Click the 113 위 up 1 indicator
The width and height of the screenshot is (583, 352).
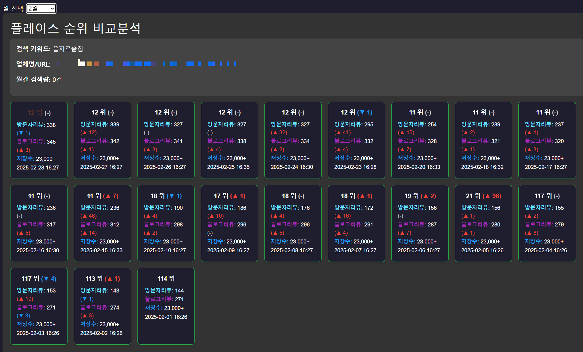point(112,279)
